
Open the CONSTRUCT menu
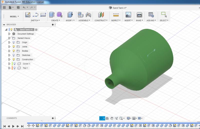click(101, 20)
